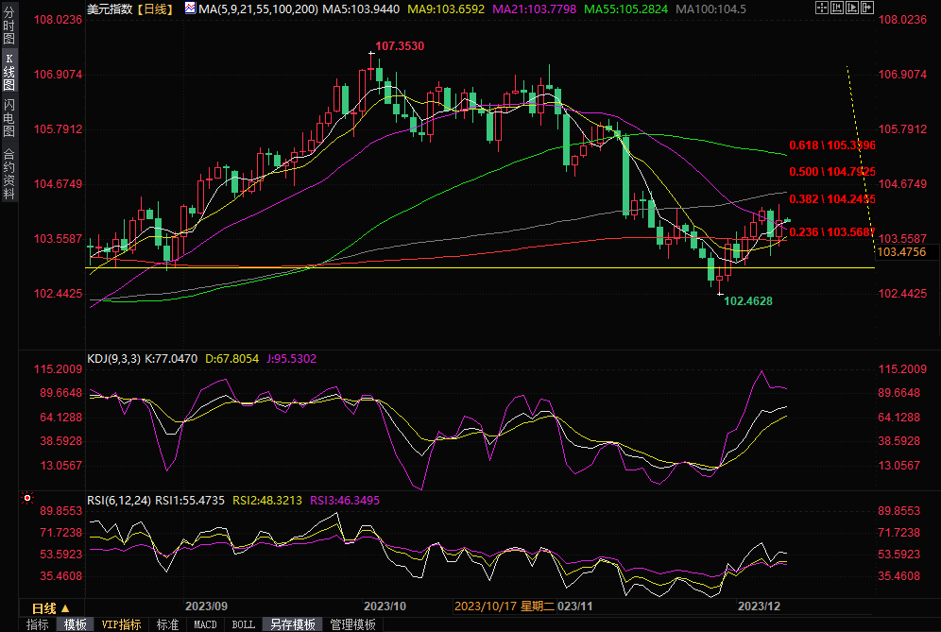Open the 合约资料 sidebar tab
The image size is (941, 632).
(x=9, y=173)
